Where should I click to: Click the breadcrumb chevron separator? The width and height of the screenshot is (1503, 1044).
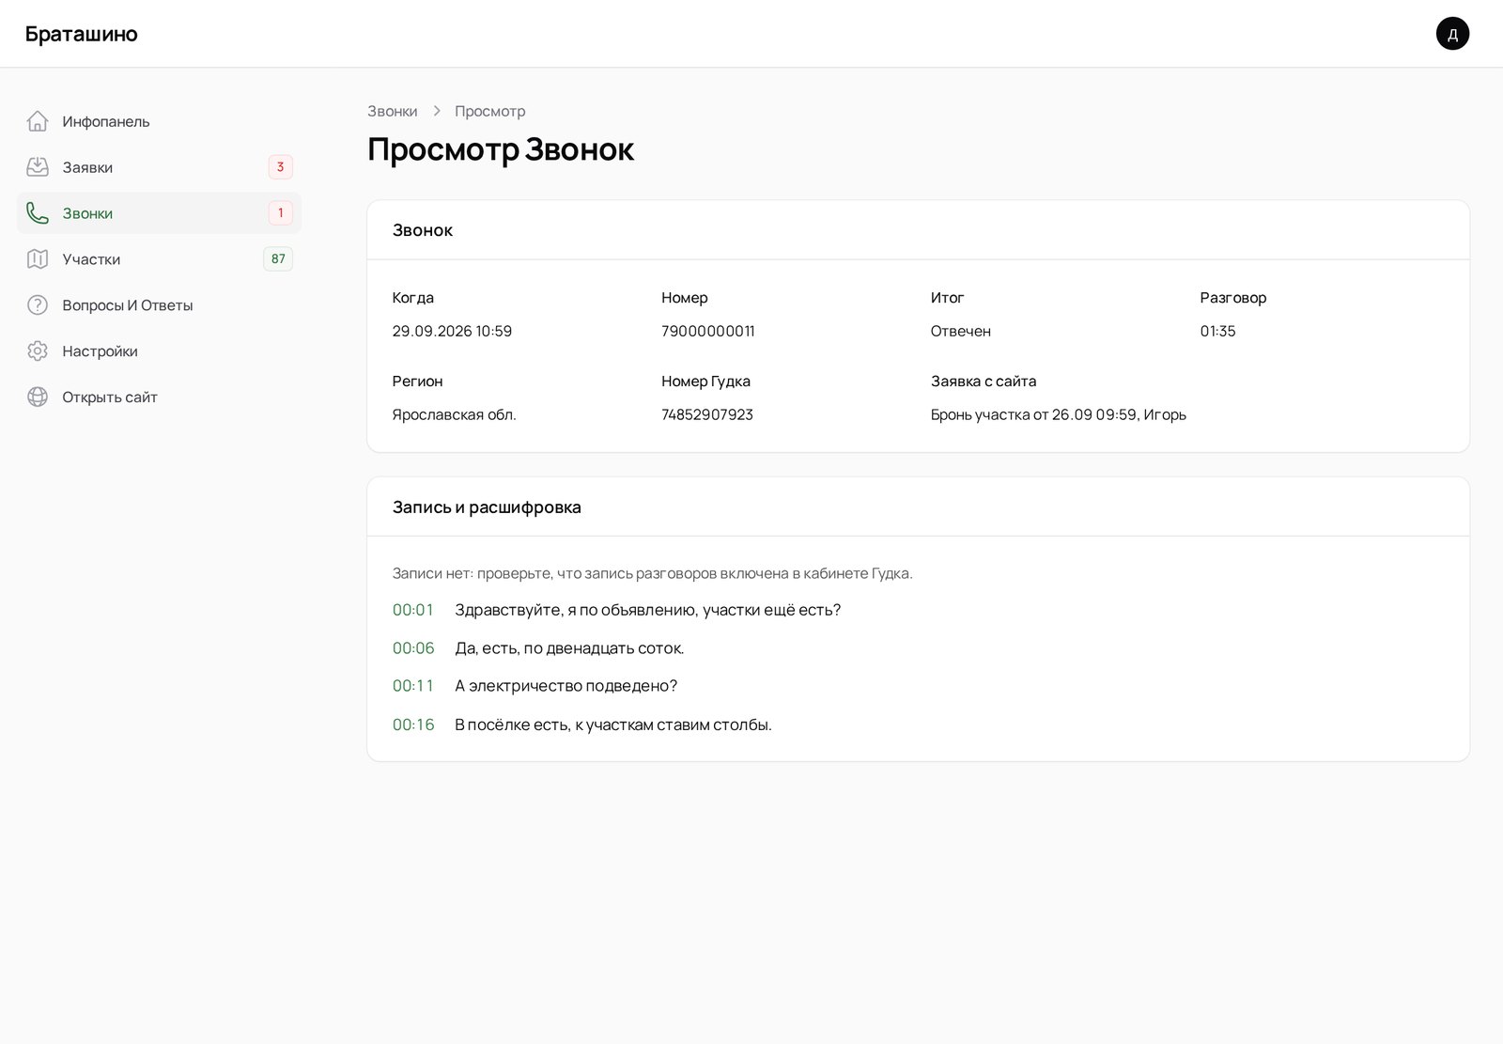click(x=437, y=111)
